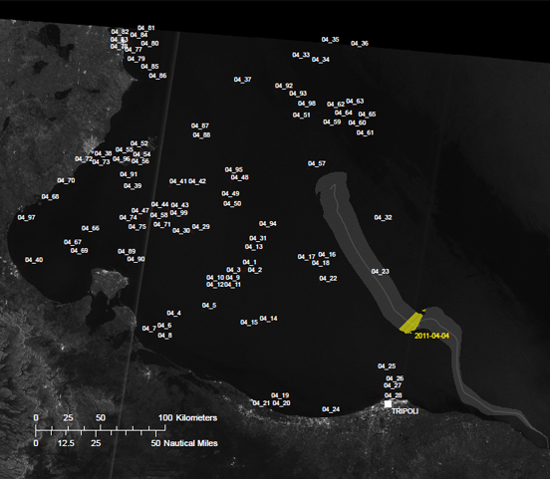This screenshot has width=550, height=479.
Task: Click the 04_5 label
Action: point(209,306)
